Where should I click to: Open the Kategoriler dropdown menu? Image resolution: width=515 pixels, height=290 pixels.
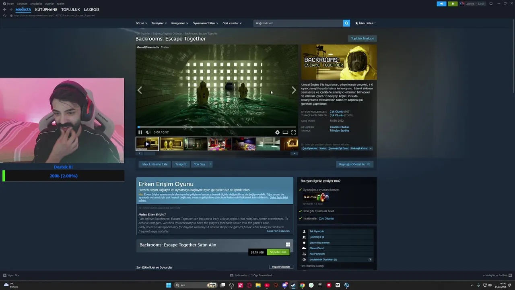[179, 23]
